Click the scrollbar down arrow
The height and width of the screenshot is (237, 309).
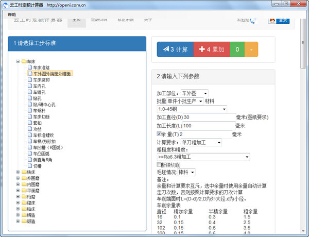pos(303,231)
